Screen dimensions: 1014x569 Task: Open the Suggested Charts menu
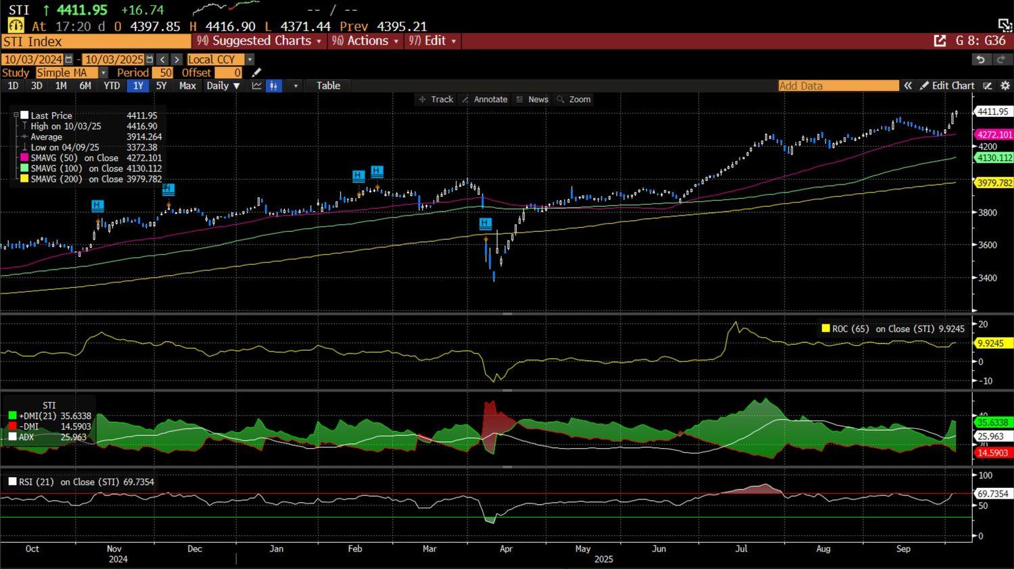[x=259, y=41]
